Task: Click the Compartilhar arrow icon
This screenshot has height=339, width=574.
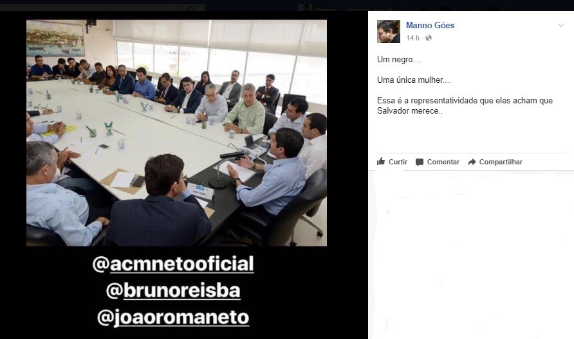Action: click(x=472, y=162)
